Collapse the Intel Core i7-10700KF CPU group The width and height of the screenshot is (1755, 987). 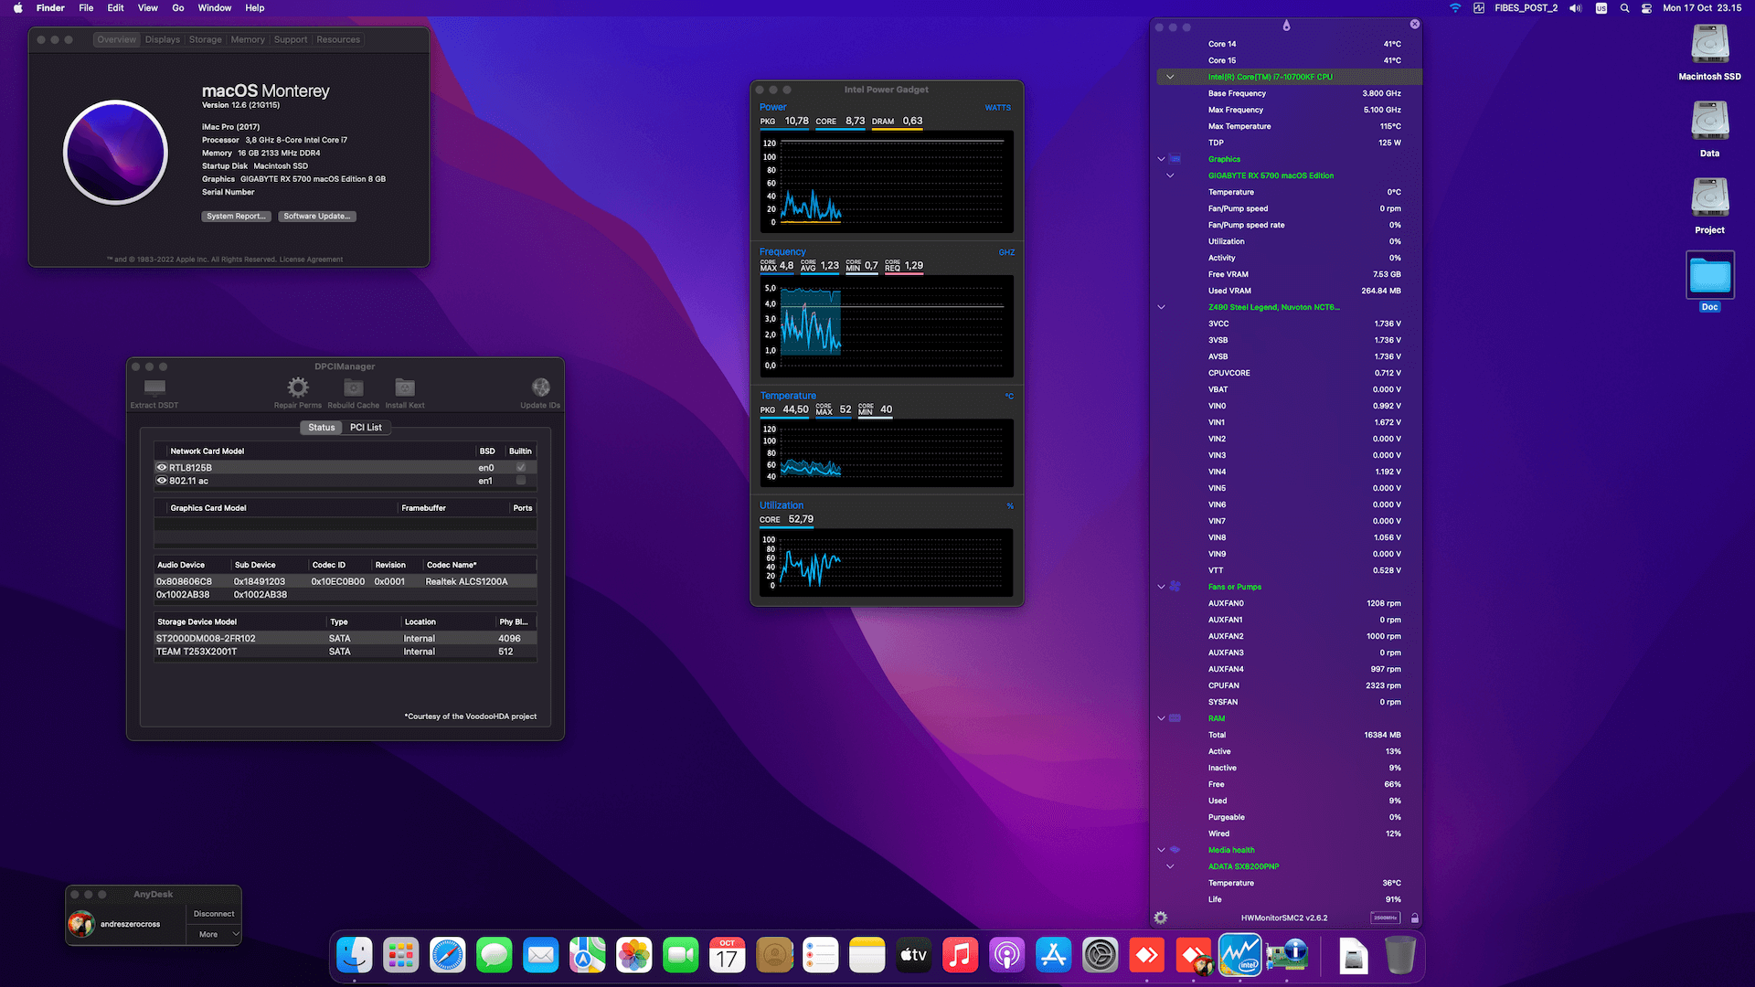click(1170, 77)
